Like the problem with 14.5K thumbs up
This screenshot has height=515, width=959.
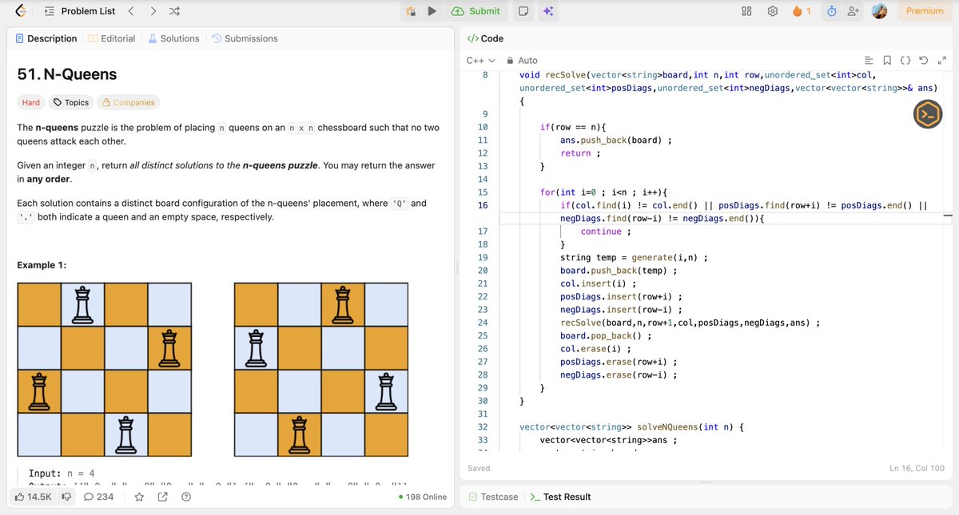point(33,497)
